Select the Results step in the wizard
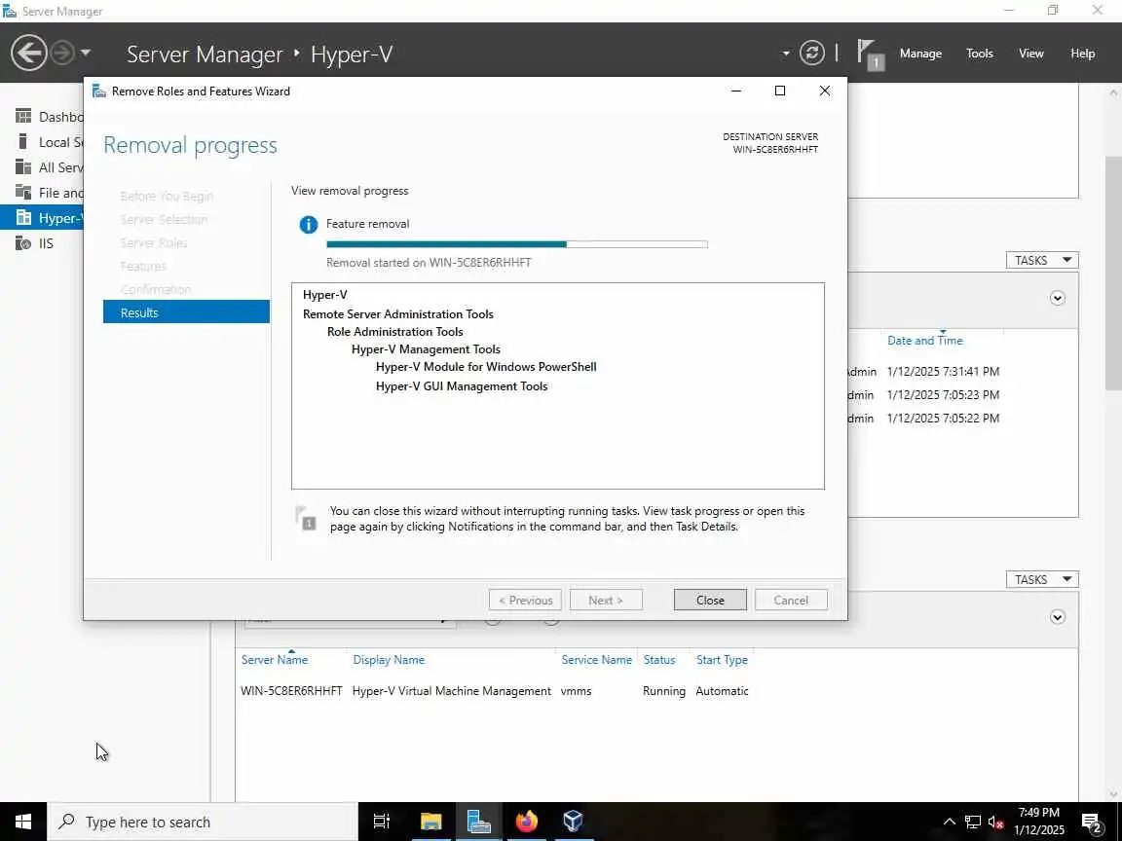The width and height of the screenshot is (1122, 841). pos(186,312)
